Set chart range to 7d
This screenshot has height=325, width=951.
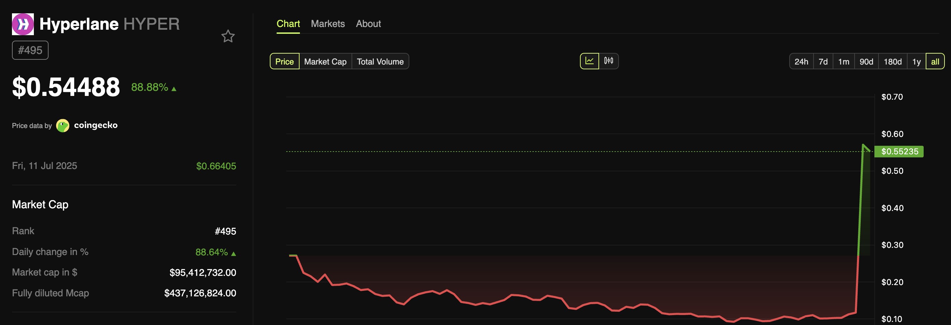pyautogui.click(x=823, y=61)
